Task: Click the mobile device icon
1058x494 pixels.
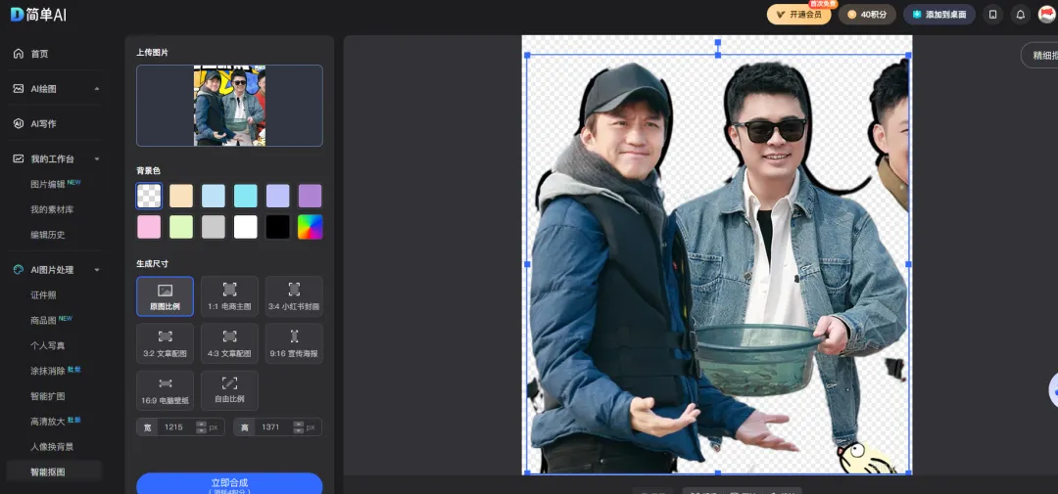Action: pyautogui.click(x=992, y=14)
